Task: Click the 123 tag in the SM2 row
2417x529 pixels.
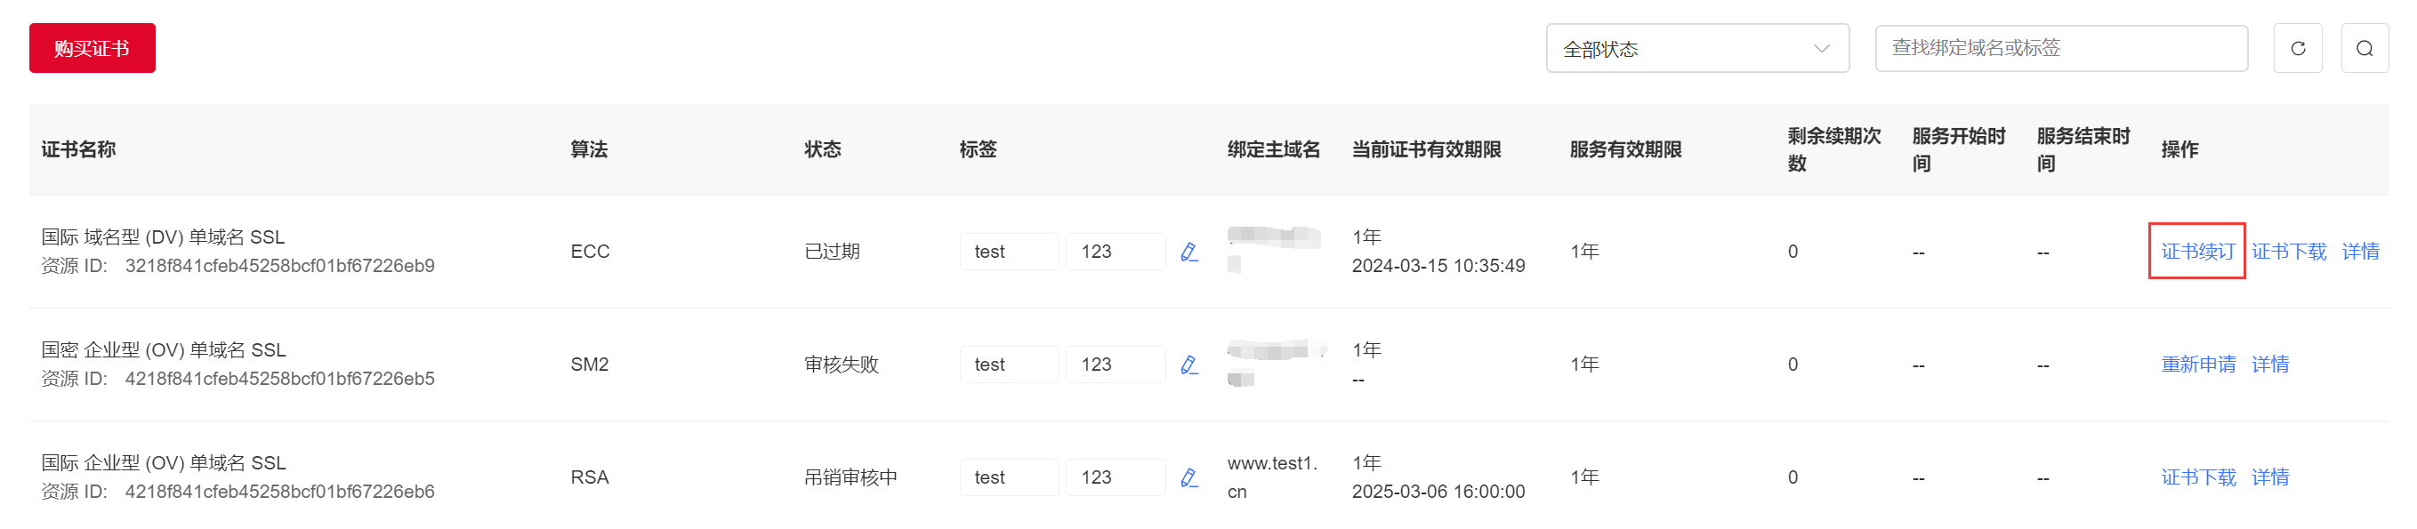Action: click(x=1115, y=364)
